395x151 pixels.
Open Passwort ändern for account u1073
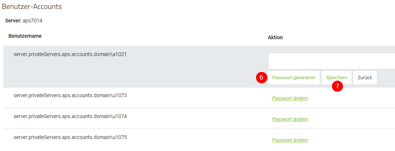point(290,98)
